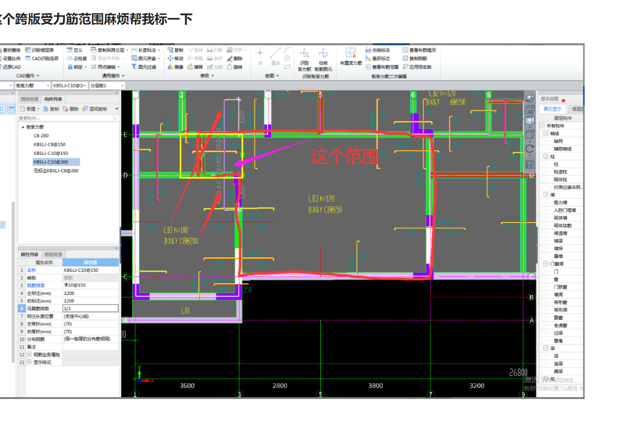Collapse the 门窗洞 node in display settings
620x427 pixels.
pos(546,263)
